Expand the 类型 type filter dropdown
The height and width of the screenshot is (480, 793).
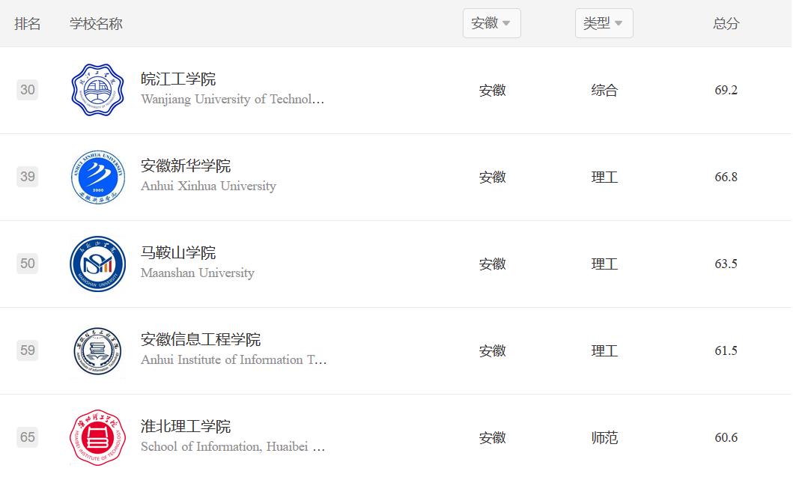click(x=604, y=23)
